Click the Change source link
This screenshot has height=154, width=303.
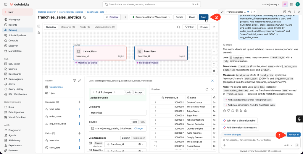coord(138,128)
